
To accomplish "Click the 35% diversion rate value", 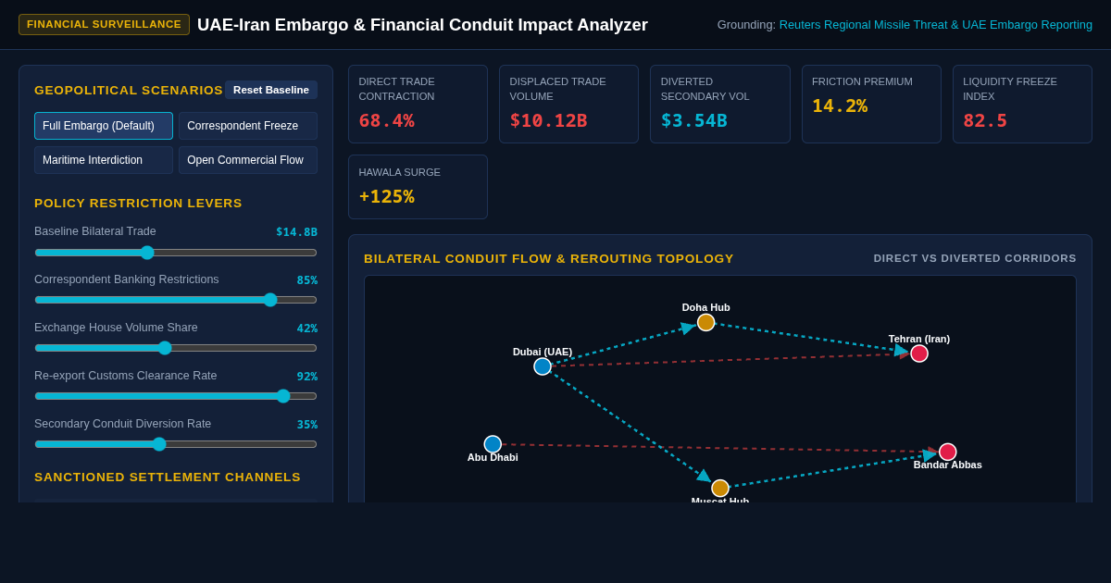I will pyautogui.click(x=307, y=425).
